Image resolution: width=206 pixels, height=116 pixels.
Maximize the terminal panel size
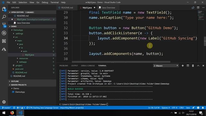click(198, 66)
